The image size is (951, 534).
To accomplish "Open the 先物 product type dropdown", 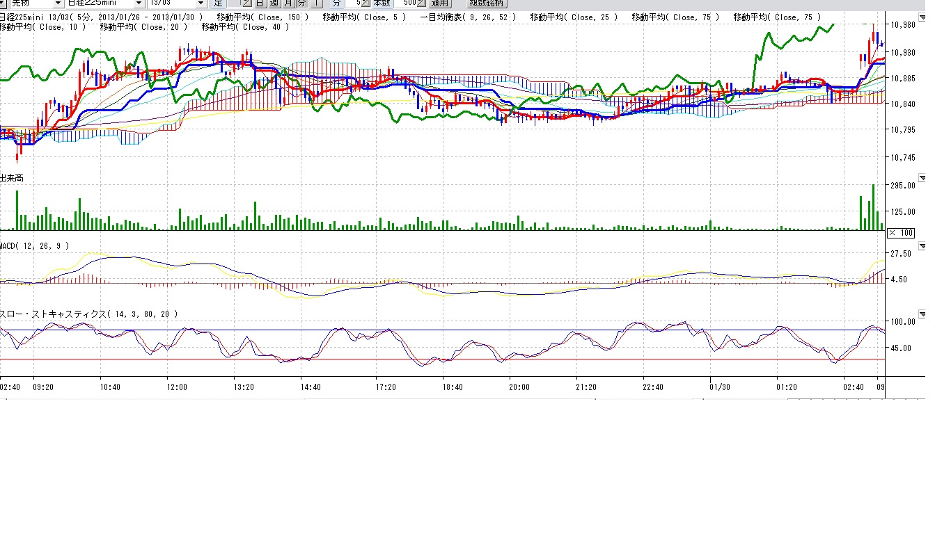I will click(x=58, y=3).
